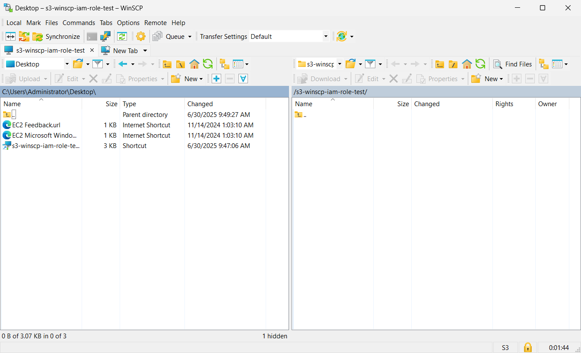Click the S3 protocol indicator in the status bar

pyautogui.click(x=505, y=347)
